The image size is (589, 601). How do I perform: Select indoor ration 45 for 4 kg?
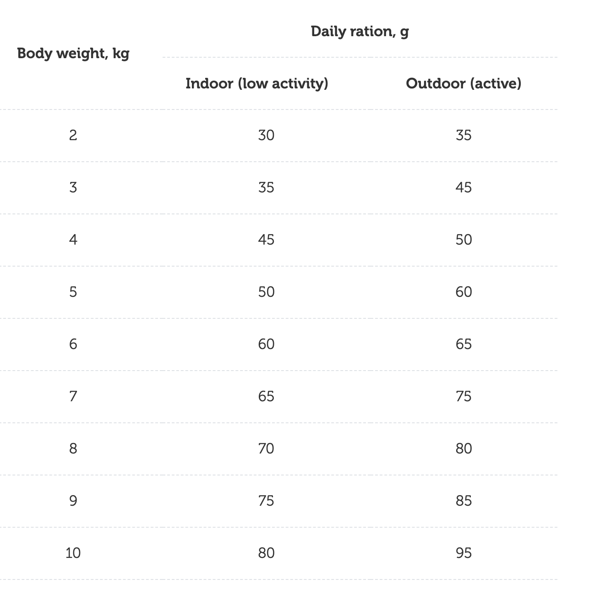(266, 240)
